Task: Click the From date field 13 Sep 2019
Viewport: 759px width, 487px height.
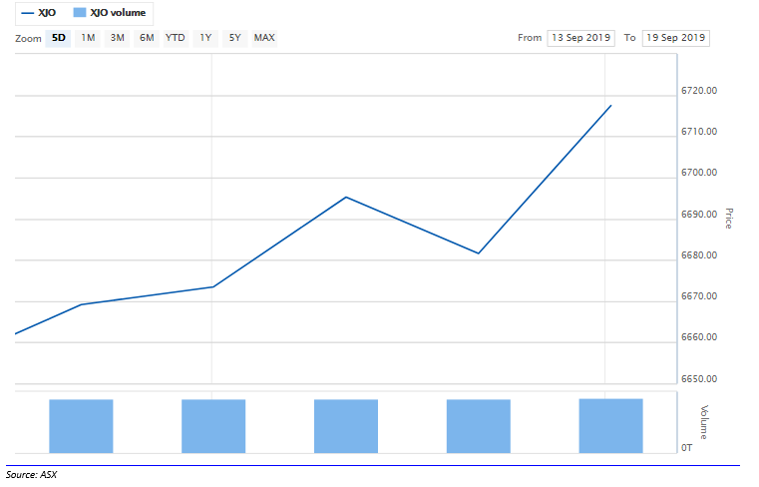Action: pyautogui.click(x=580, y=38)
